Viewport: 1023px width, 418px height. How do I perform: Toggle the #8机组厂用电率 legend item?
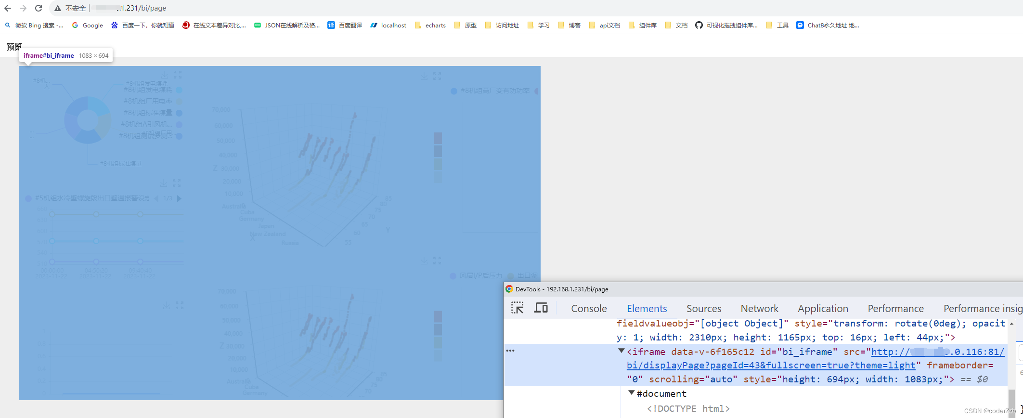point(153,101)
